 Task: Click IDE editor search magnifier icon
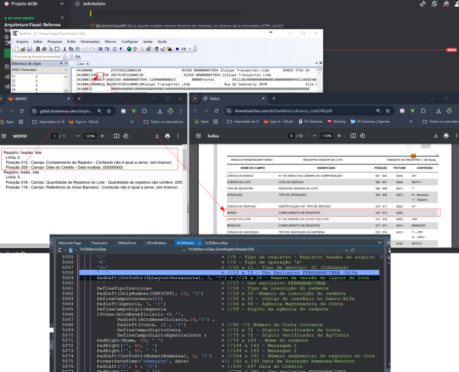click(x=353, y=250)
